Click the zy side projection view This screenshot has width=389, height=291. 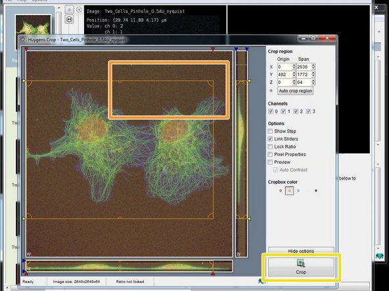241,153
